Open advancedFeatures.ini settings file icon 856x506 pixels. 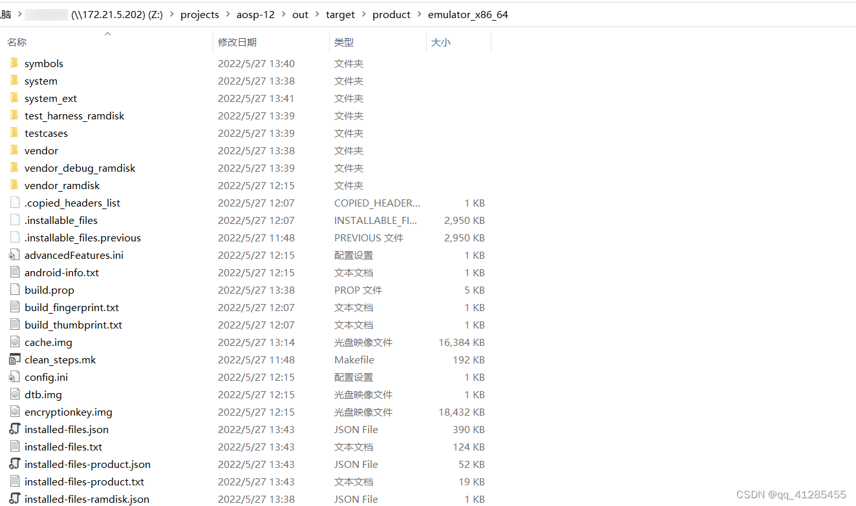point(14,255)
